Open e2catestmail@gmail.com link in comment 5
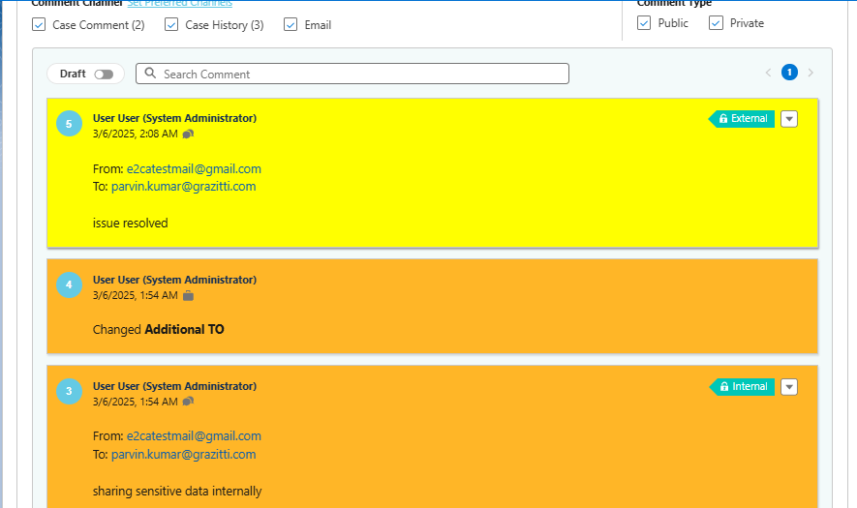This screenshot has height=508, width=857. 194,168
